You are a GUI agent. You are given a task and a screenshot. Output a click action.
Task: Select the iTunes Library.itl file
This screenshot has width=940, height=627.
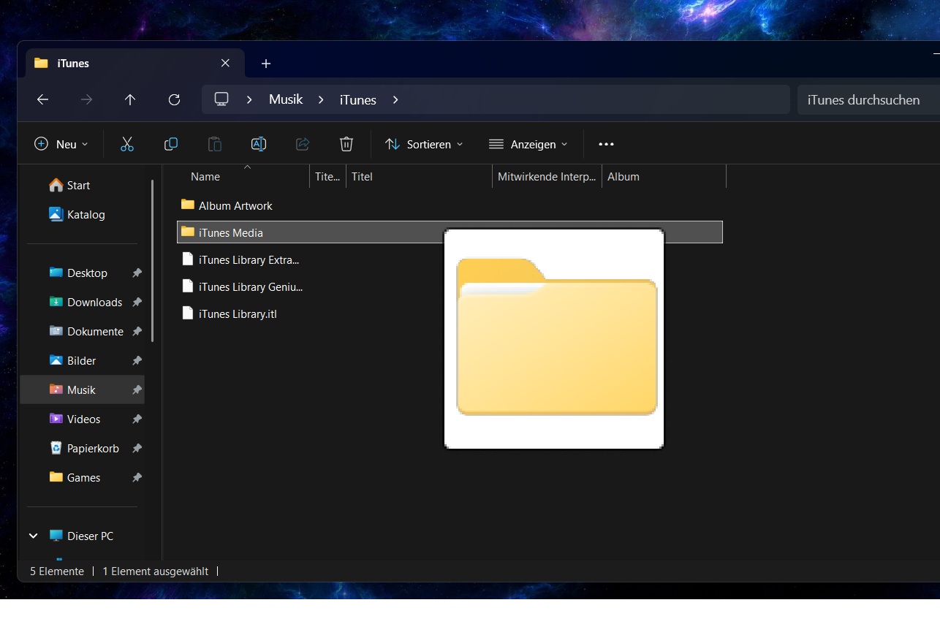(230, 314)
